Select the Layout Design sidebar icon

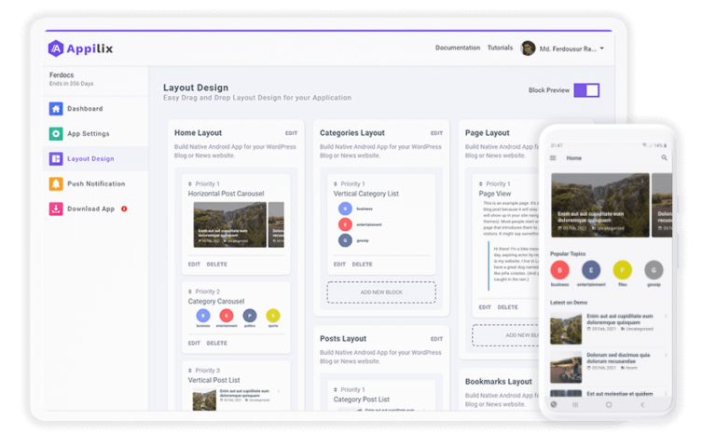click(x=56, y=159)
